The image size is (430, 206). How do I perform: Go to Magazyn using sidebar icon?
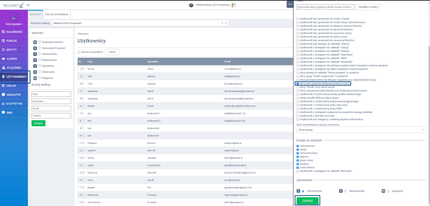click(3, 94)
